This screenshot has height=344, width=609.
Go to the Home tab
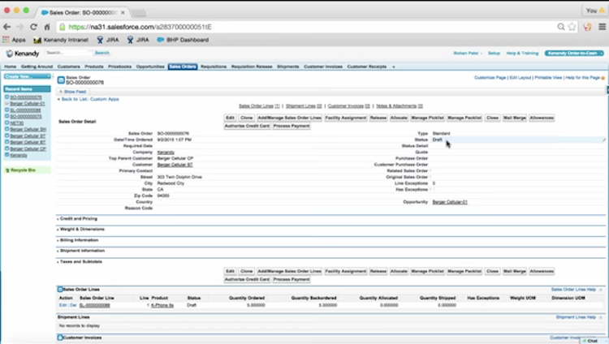10,67
